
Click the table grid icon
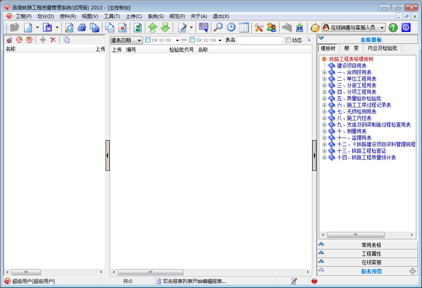pyautogui.click(x=244, y=27)
